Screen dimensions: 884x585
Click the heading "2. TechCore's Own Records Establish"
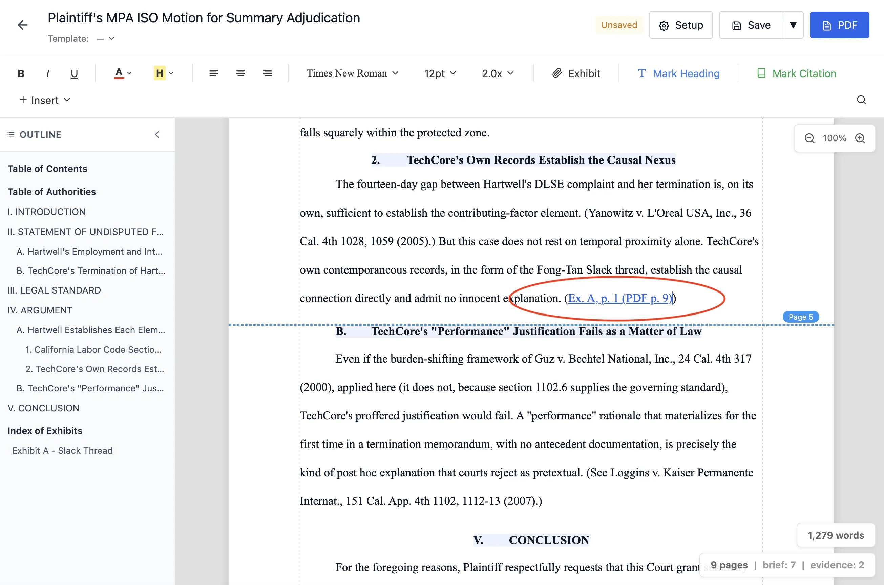click(523, 160)
